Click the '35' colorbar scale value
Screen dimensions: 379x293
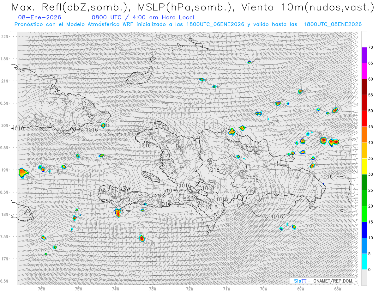pos(370,158)
